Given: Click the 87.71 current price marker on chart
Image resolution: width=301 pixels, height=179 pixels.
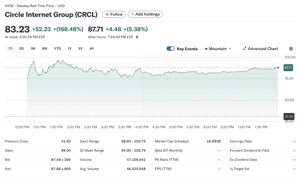Looking at the screenshot, I should [x=278, y=68].
